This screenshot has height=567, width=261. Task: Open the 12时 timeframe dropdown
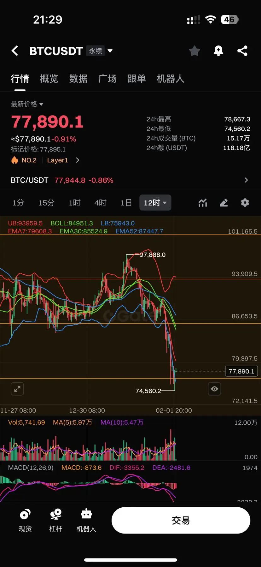155,203
